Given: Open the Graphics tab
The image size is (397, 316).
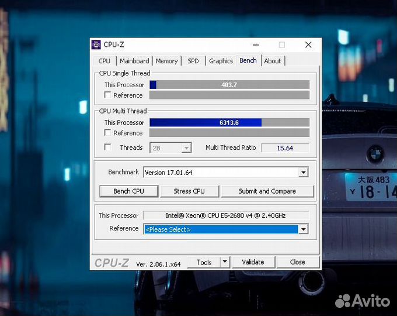Looking at the screenshot, I should pyautogui.click(x=221, y=61).
